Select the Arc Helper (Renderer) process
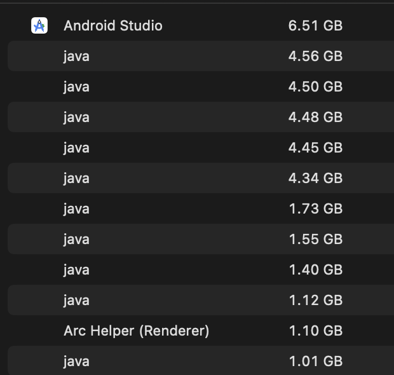This screenshot has height=375, width=394. 137,331
